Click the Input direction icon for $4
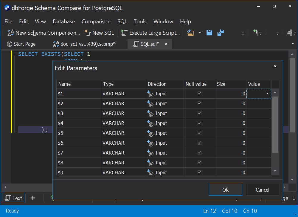The height and width of the screenshot is (217, 298). (x=150, y=123)
